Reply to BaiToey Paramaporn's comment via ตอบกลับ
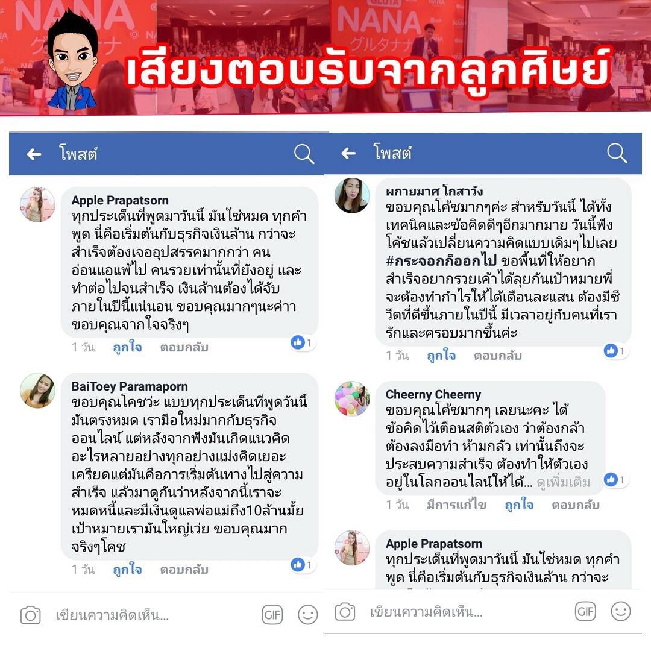651x651 pixels. 184,570
